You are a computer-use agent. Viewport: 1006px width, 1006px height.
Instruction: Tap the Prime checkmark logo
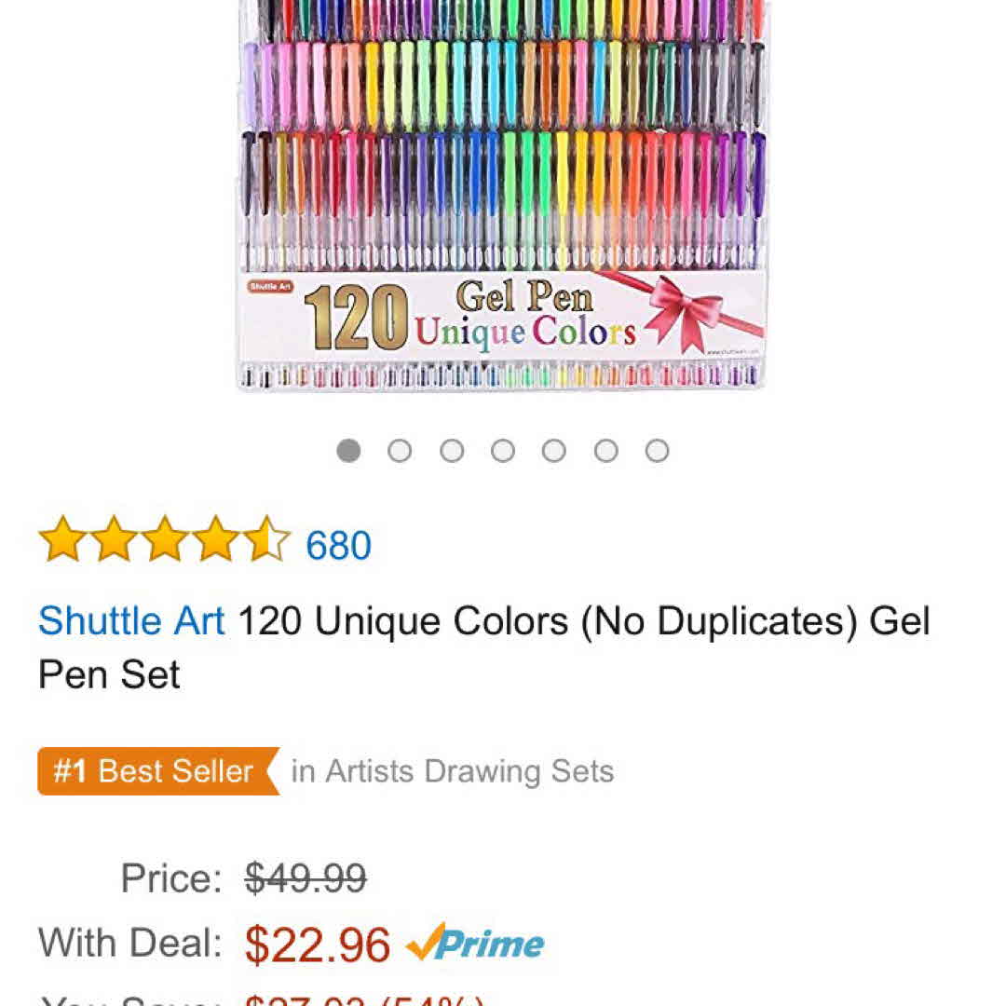pos(475,944)
